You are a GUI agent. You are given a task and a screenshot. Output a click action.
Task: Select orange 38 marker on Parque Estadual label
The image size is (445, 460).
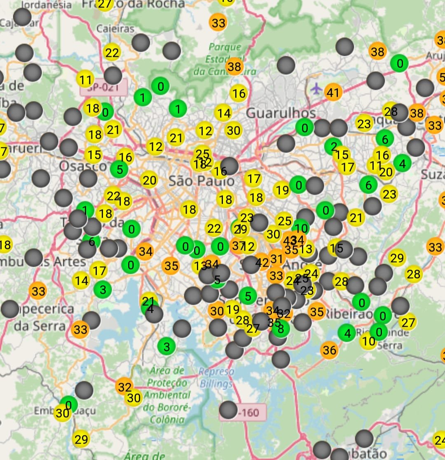pyautogui.click(x=234, y=66)
